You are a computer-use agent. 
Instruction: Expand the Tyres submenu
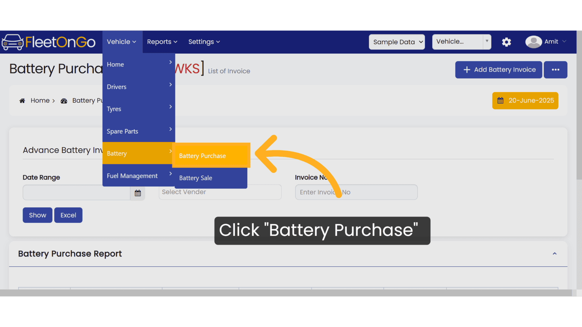click(139, 109)
